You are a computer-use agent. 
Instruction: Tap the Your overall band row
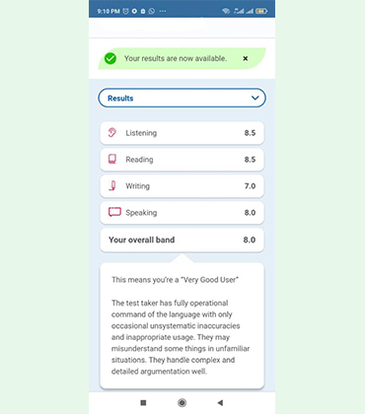tap(182, 240)
